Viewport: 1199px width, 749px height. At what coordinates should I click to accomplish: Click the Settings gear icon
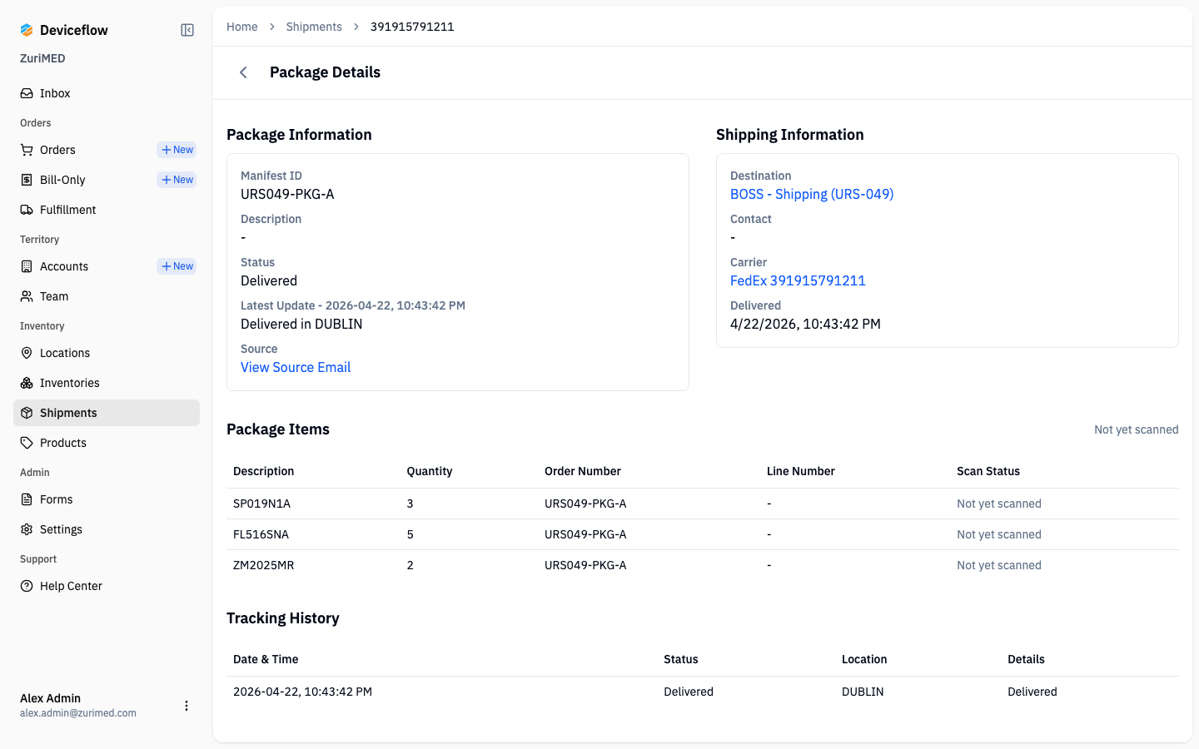(27, 529)
